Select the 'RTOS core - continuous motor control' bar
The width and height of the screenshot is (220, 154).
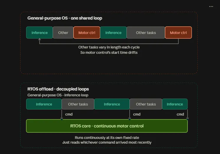coord(107,126)
